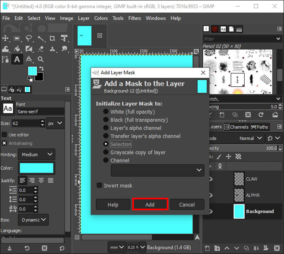The image size is (284, 254).
Task: Click the Add button
Action: (x=150, y=205)
